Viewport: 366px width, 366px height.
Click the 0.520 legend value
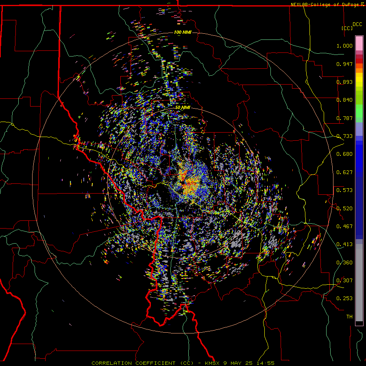click(x=344, y=209)
